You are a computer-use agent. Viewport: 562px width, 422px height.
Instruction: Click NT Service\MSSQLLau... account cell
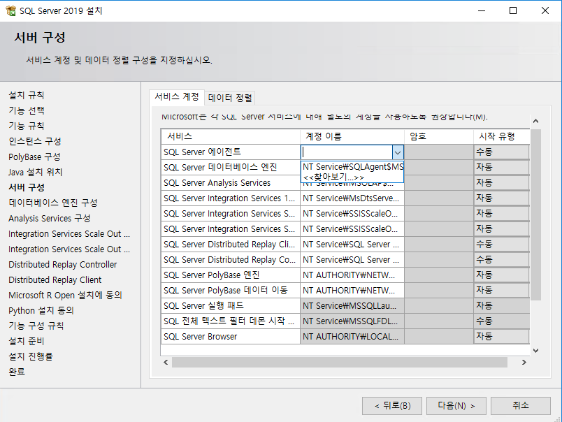pos(352,306)
